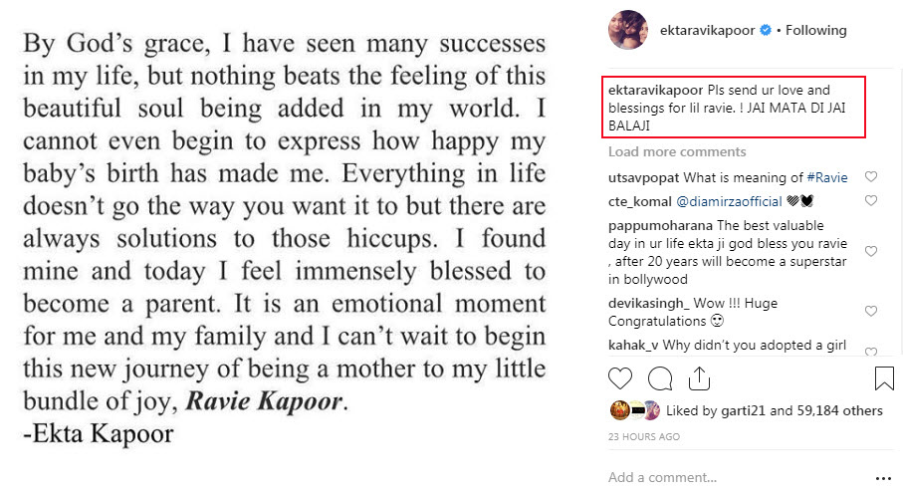This screenshot has height=495, width=903.
Task: Like cte_komal's comment
Action: click(871, 200)
